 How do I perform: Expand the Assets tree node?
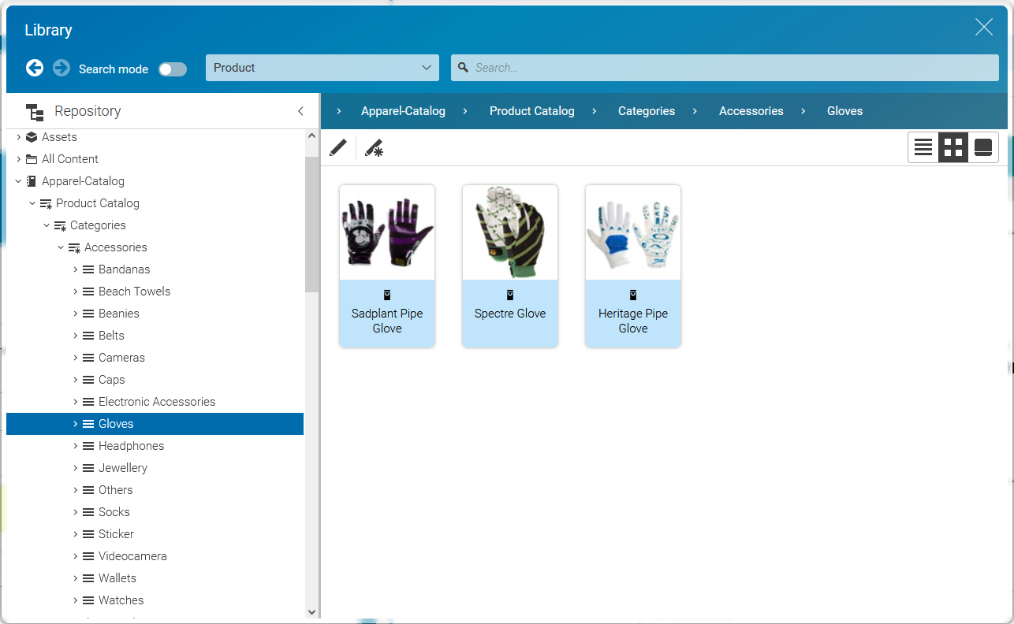tap(18, 136)
